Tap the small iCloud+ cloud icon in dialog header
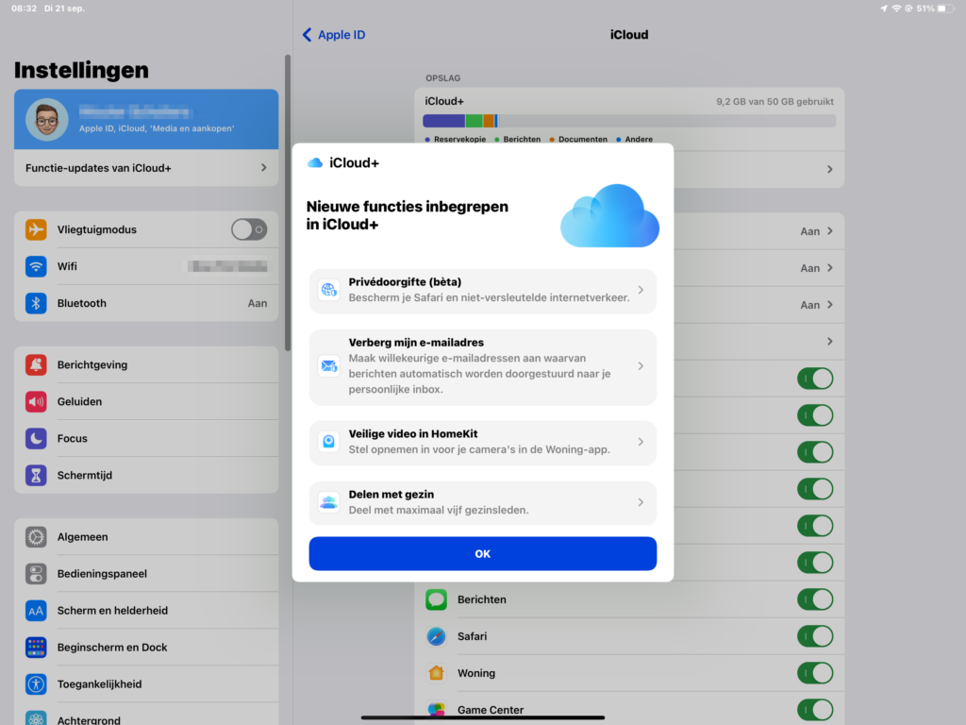The width and height of the screenshot is (966, 725). point(315,162)
